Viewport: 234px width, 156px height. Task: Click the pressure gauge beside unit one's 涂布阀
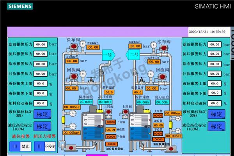[x=83, y=44]
